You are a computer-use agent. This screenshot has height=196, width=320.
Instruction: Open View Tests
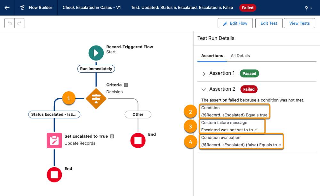(299, 23)
